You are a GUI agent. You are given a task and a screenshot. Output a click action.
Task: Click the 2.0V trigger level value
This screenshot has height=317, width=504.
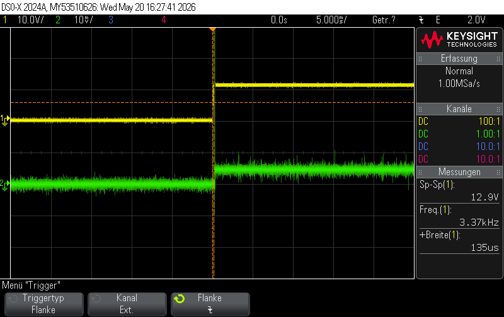pyautogui.click(x=476, y=20)
